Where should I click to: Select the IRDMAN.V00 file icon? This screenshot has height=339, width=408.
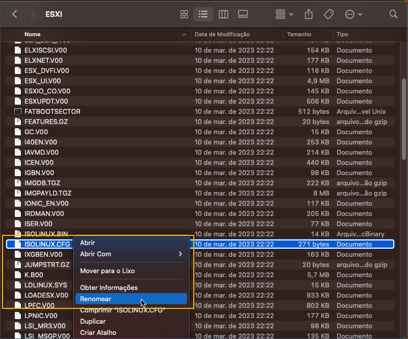click(x=18, y=214)
